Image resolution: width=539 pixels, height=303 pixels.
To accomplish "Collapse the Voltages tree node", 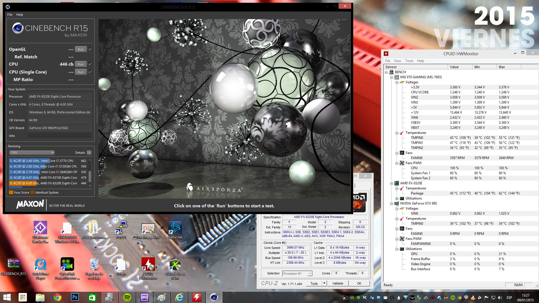I will (x=397, y=82).
